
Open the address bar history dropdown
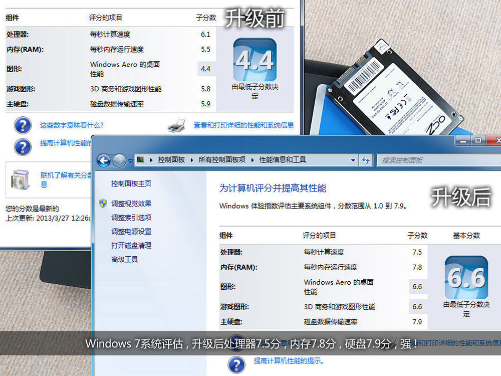point(353,160)
